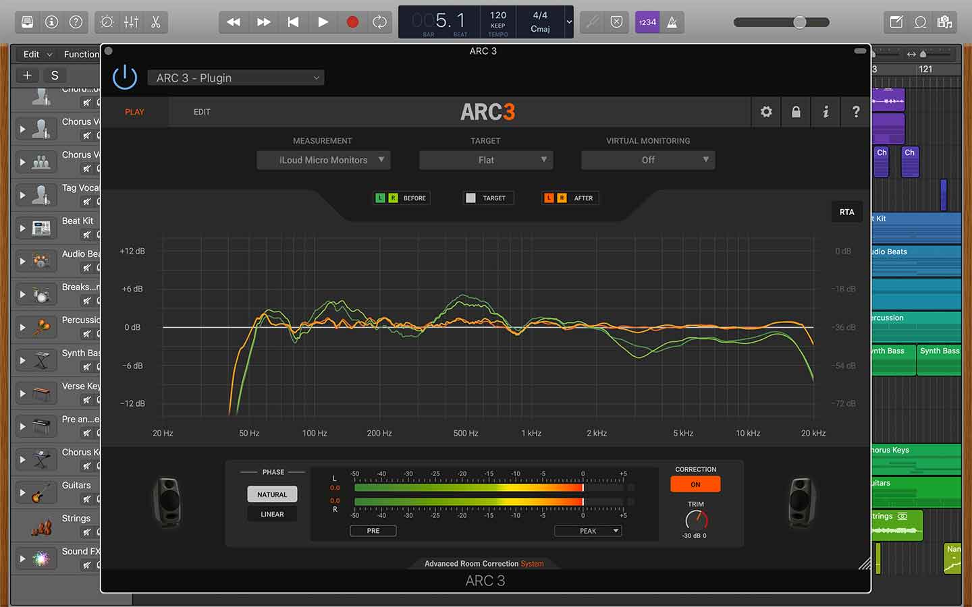Screen dimensions: 972x607
Task: Show Quick Help from the Logic toolbar
Action: pyautogui.click(x=76, y=22)
